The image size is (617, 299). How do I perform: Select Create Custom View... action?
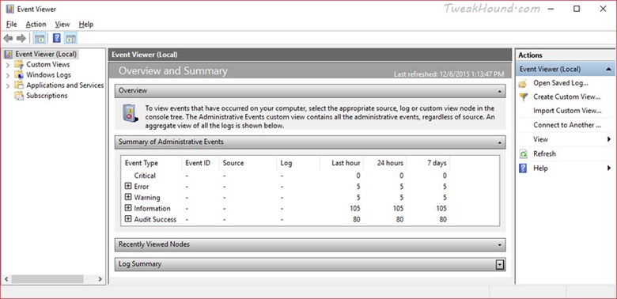[567, 97]
